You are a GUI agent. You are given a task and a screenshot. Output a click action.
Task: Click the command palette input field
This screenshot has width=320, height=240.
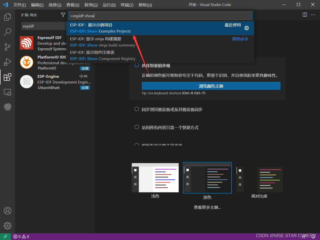[160, 16]
